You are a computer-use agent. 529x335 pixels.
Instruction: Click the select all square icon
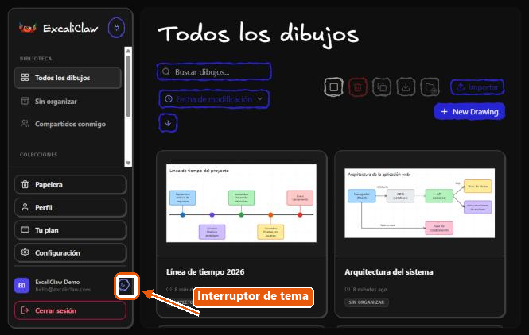click(x=333, y=87)
